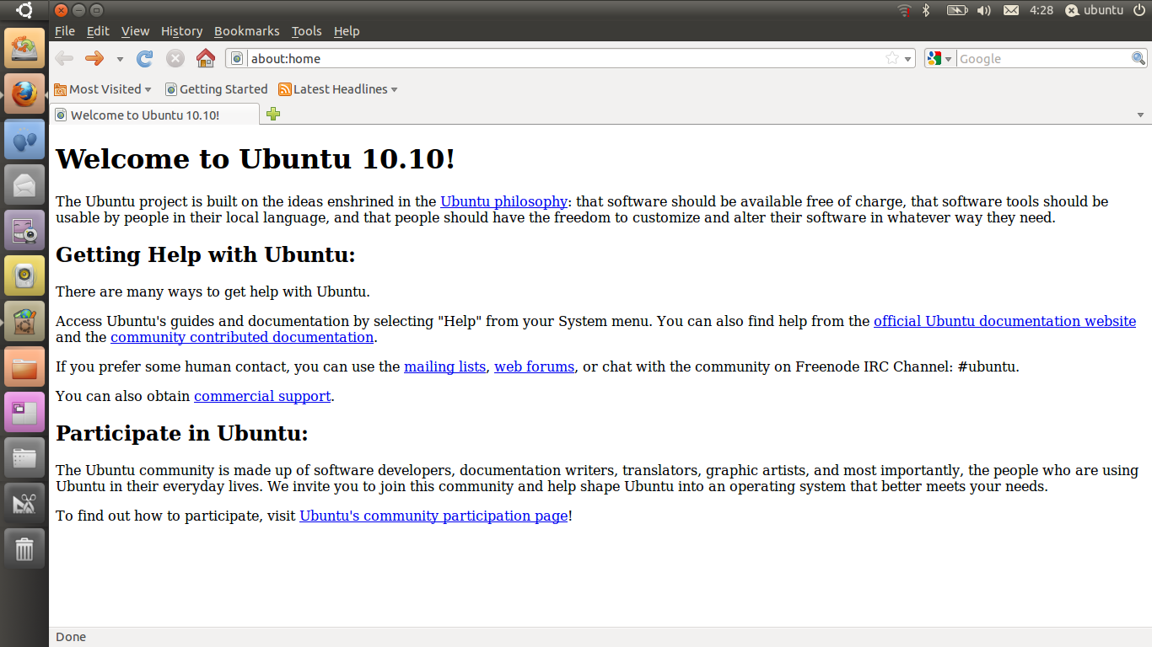
Task: Open the Trash in the launcher
Action: tap(24, 548)
